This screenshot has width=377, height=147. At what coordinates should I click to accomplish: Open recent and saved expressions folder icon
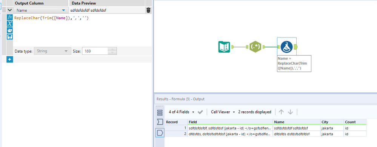click(9, 30)
